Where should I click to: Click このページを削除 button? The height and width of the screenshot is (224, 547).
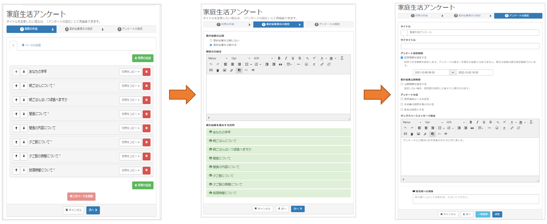[x=81, y=197]
